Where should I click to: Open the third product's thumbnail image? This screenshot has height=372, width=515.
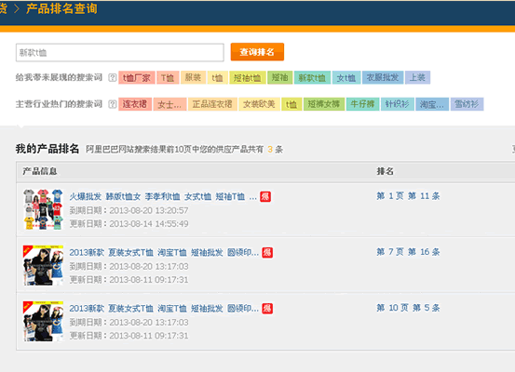[43, 321]
